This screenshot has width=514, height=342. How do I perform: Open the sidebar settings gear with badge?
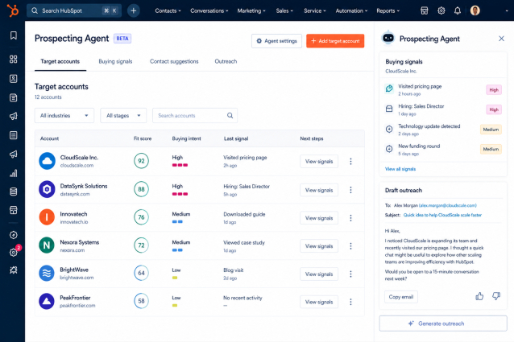14,253
